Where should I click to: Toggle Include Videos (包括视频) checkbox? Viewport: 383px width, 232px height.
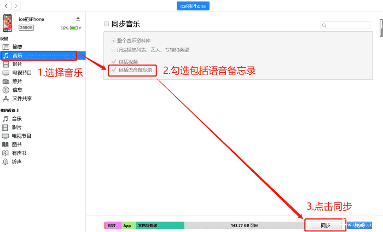114,61
